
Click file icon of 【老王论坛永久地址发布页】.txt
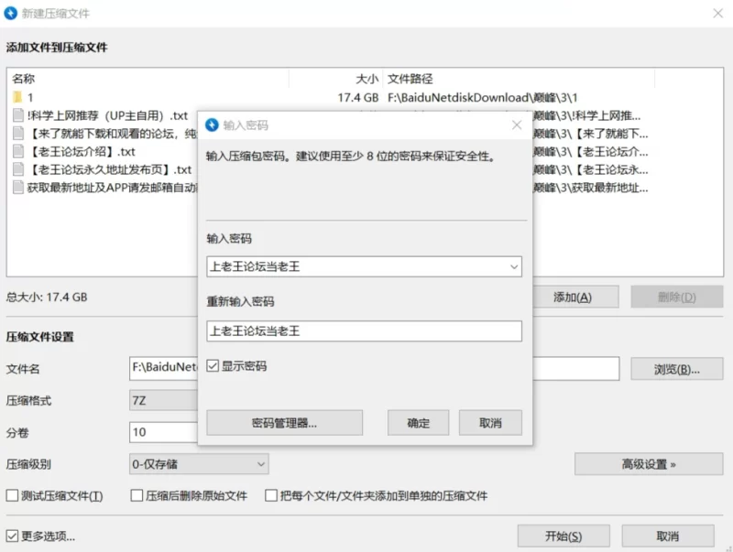[x=18, y=169]
